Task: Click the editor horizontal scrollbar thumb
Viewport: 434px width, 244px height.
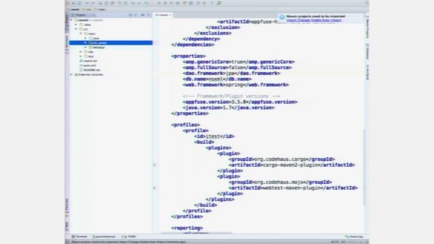Action: pyautogui.click(x=196, y=233)
